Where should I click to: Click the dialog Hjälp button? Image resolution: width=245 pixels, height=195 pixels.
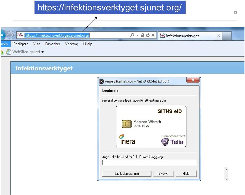click(186, 174)
